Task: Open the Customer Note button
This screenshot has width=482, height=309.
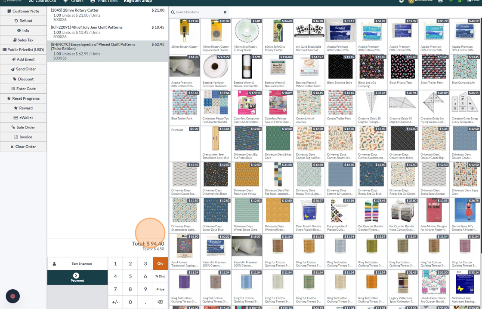Action: pos(23,11)
